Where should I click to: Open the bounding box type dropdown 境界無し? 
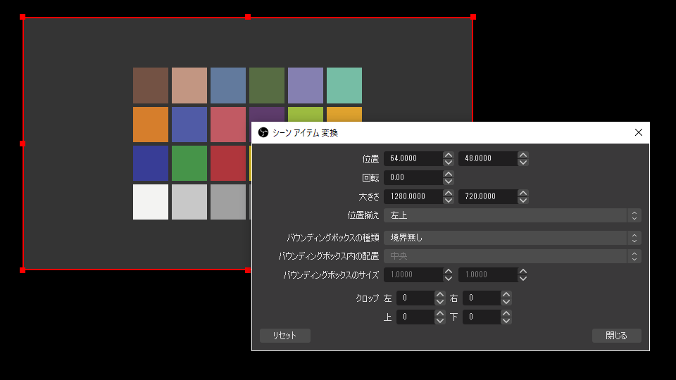pos(512,238)
